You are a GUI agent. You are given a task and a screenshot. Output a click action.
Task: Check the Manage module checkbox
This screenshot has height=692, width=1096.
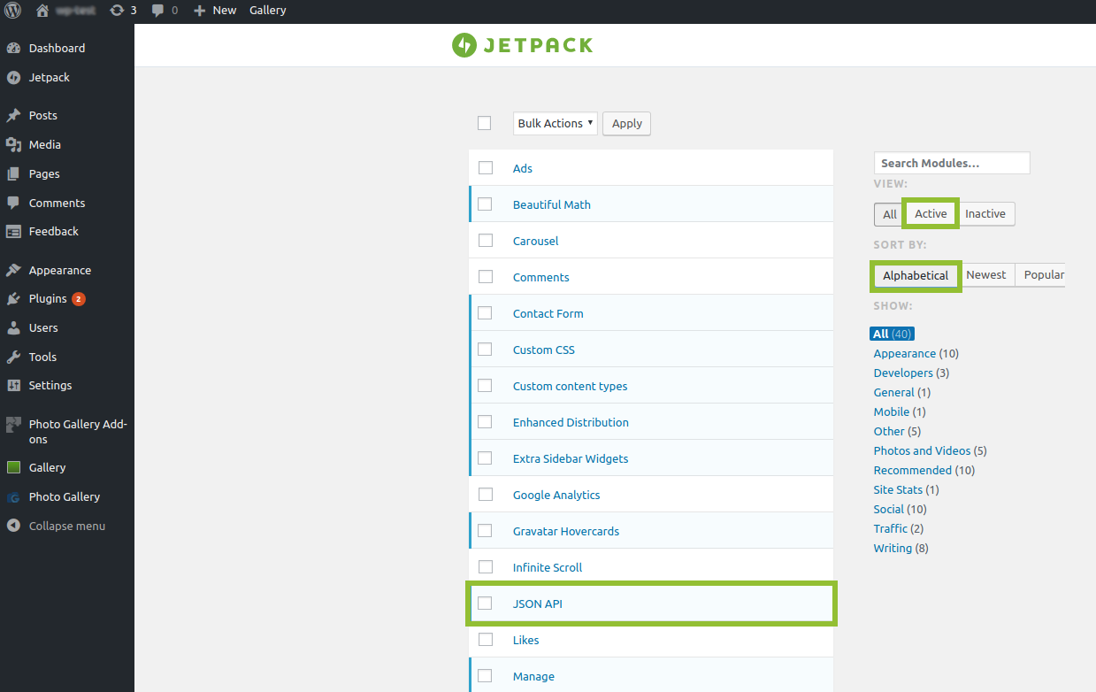tap(485, 675)
